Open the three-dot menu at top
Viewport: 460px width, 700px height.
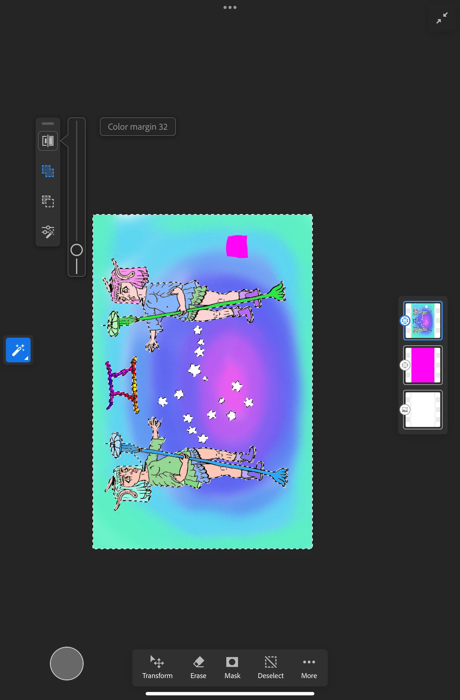[x=230, y=7]
